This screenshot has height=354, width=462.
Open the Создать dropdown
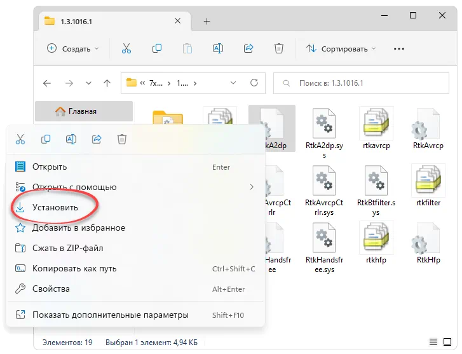point(73,49)
